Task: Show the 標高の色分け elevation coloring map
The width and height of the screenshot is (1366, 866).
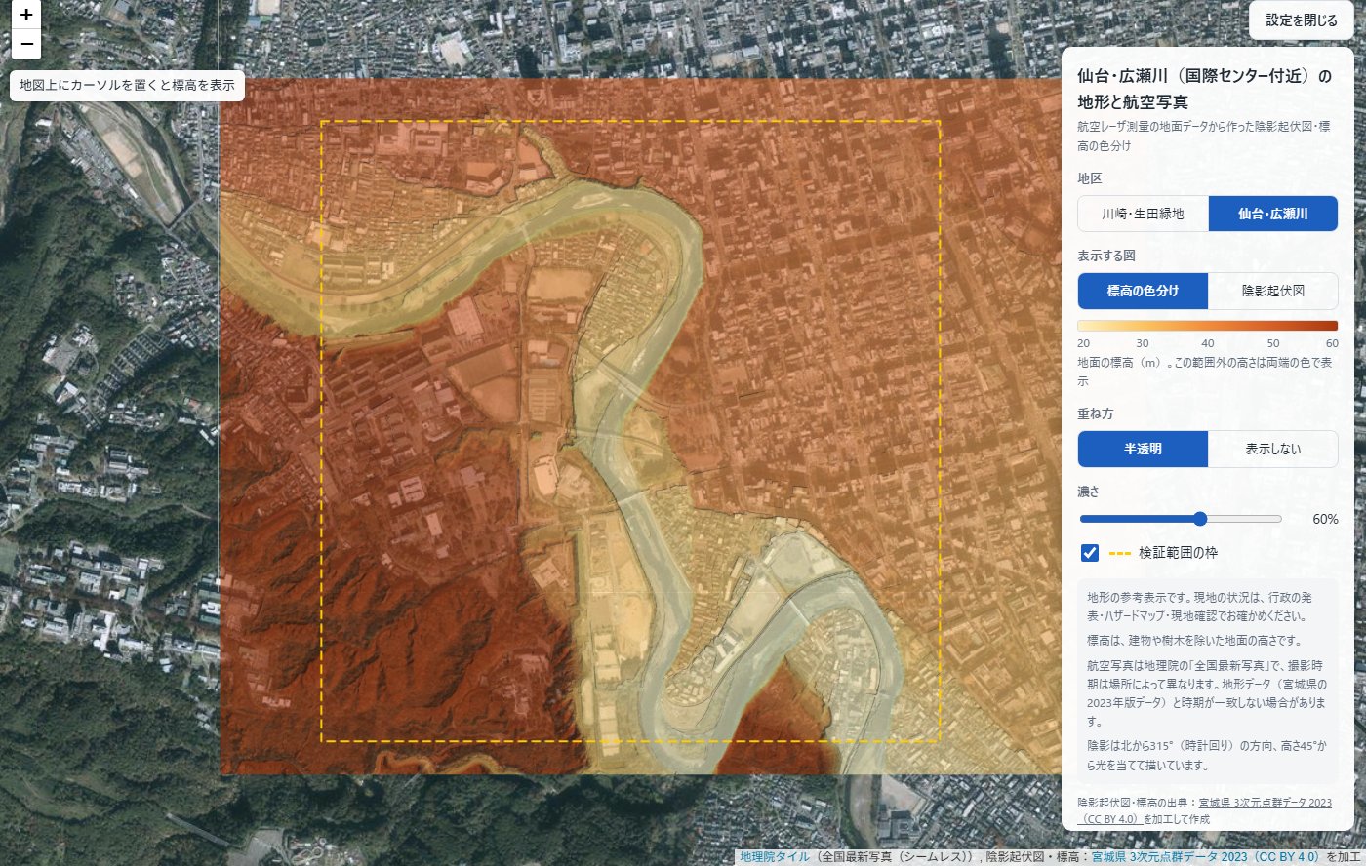Action: [1143, 291]
